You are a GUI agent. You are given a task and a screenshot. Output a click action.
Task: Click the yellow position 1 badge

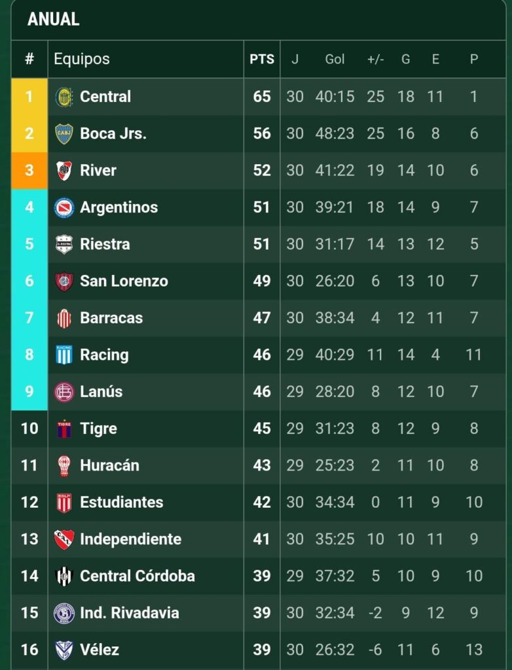[29, 97]
